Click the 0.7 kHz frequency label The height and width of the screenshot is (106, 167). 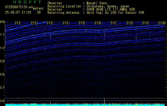[x=2, y=88]
